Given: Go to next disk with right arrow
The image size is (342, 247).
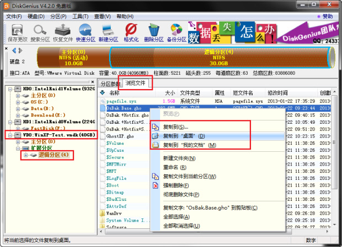Looking at the screenshot, I should pyautogui.click(x=20, y=51).
